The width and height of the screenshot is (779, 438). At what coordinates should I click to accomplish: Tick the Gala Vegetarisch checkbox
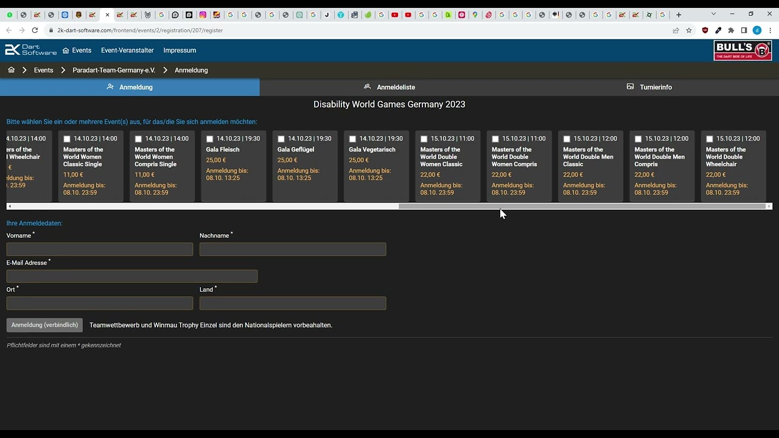coord(352,139)
